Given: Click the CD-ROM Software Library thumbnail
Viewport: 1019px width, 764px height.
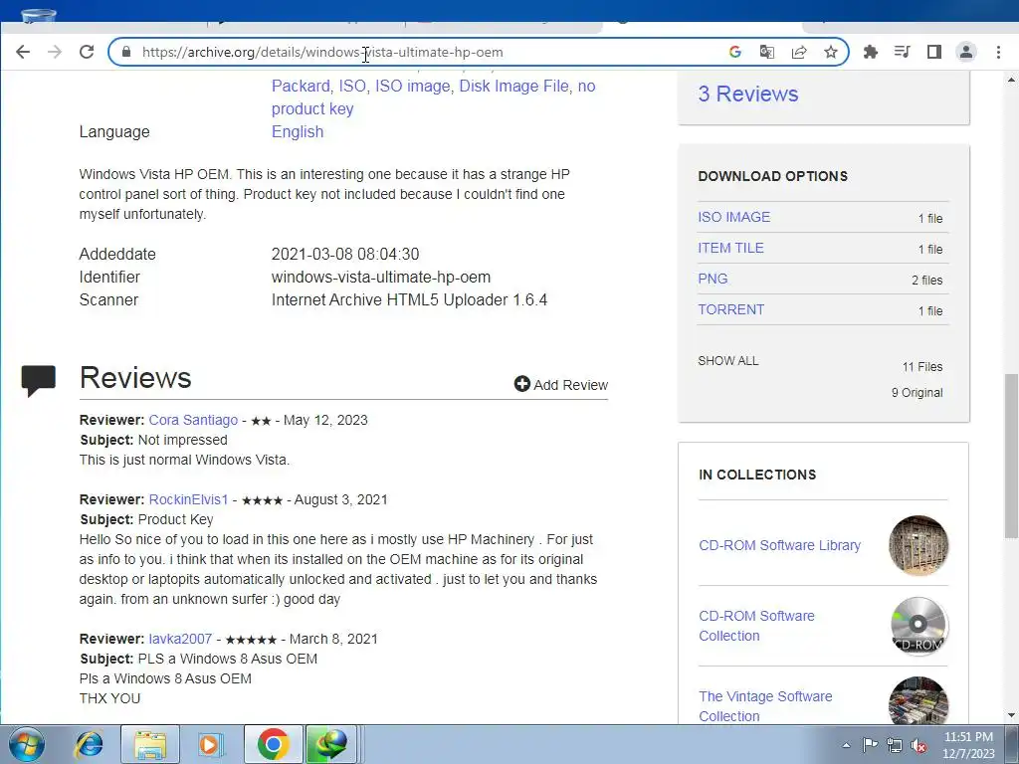Looking at the screenshot, I should coord(918,545).
